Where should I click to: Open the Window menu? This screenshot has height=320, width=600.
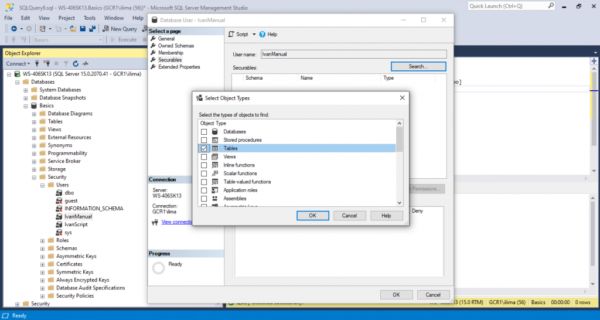click(x=114, y=18)
